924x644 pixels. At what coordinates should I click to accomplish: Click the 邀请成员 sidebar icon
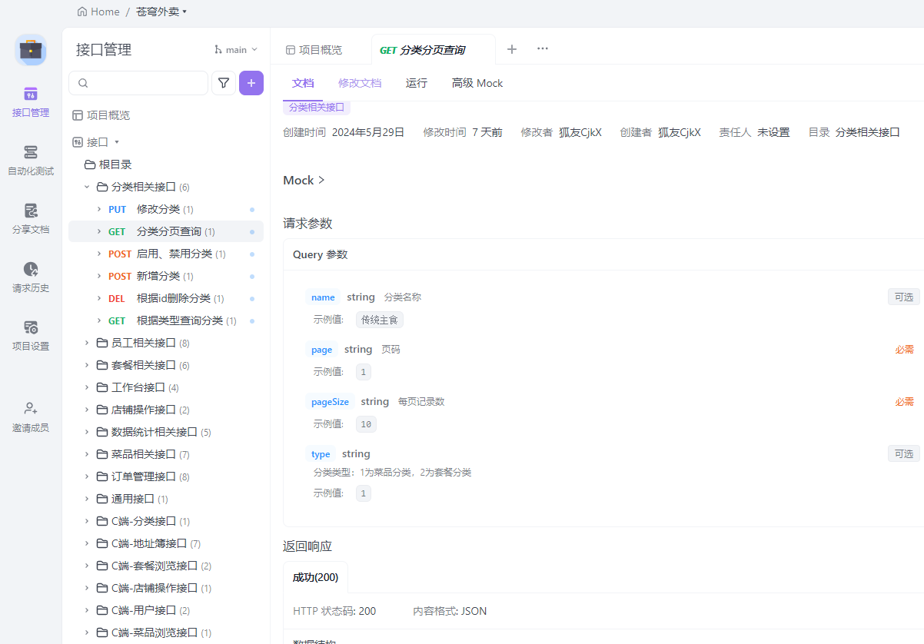pos(31,417)
